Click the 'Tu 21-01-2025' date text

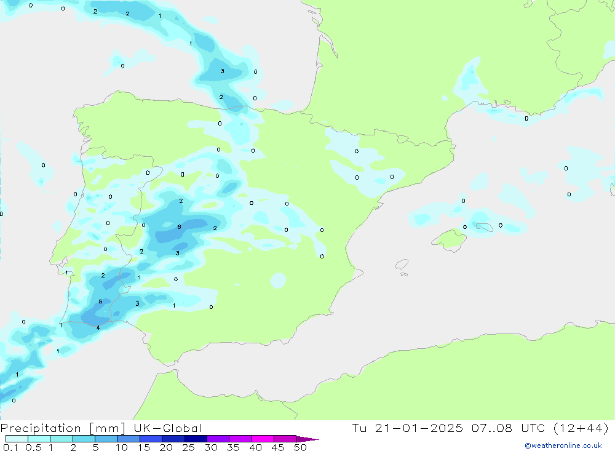click(x=407, y=428)
